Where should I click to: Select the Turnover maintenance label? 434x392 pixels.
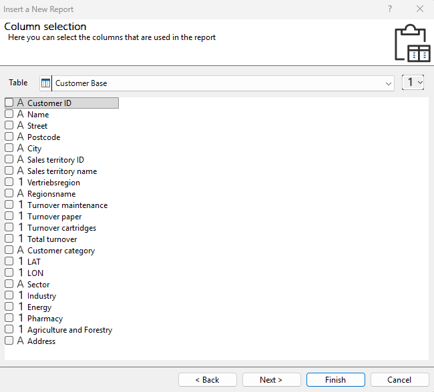67,205
